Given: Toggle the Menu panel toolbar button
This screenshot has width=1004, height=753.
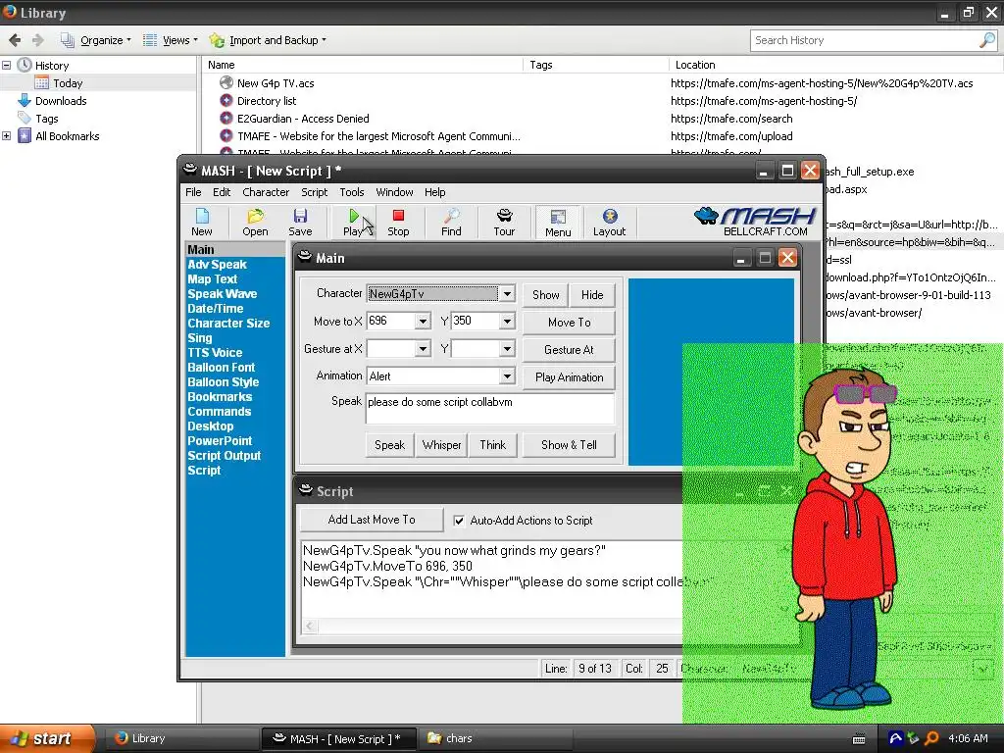Looking at the screenshot, I should tap(558, 223).
